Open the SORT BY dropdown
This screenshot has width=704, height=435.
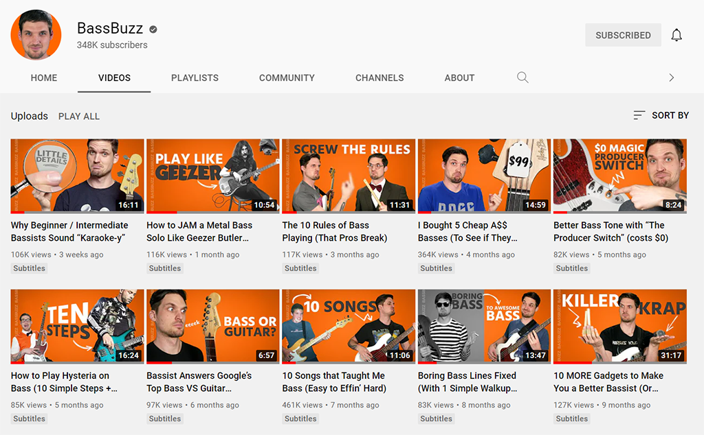(x=661, y=115)
